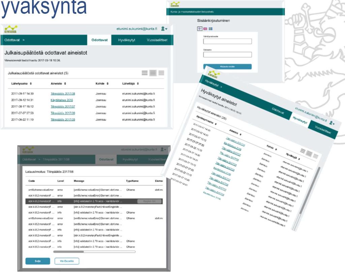Click the Julkaisupäätöstä odottavat aineistot (5) table title
Image resolution: width=345 pixels, height=272 pixels.
point(38,73)
